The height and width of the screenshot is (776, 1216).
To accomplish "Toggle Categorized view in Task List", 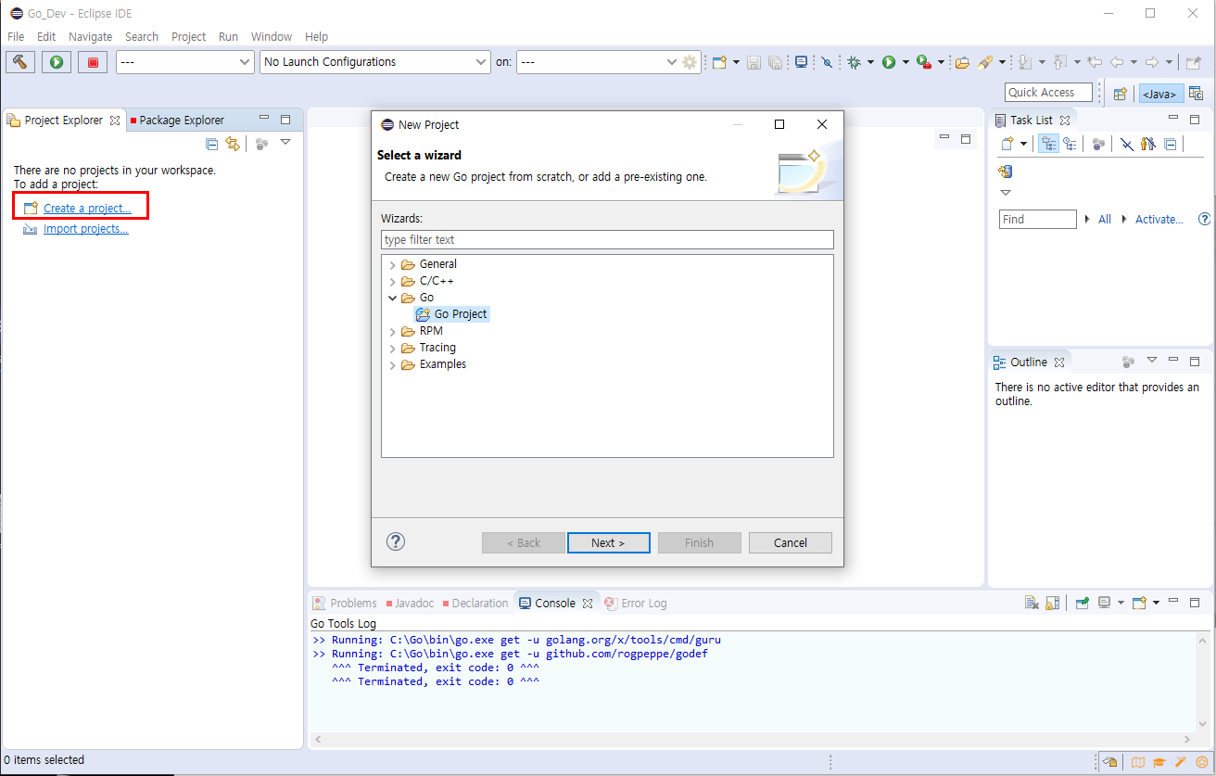I will [x=1049, y=144].
